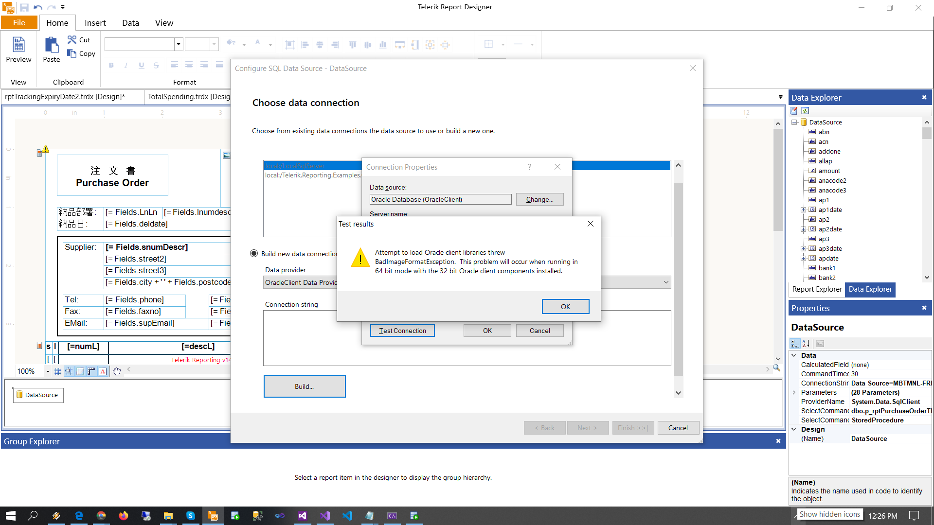The height and width of the screenshot is (525, 934).
Task: Click the Cut scissors icon
Action: coord(72,39)
